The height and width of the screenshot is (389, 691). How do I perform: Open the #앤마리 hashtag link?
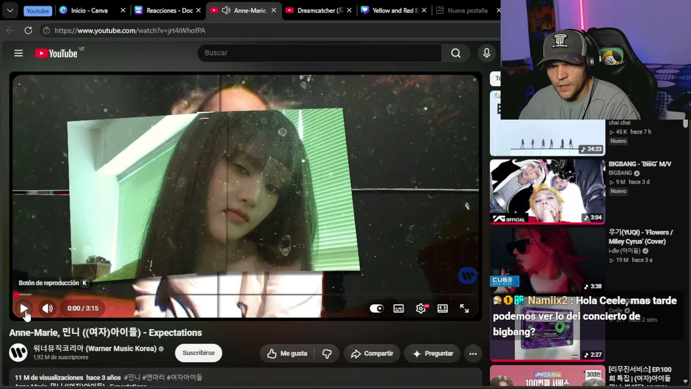(154, 377)
